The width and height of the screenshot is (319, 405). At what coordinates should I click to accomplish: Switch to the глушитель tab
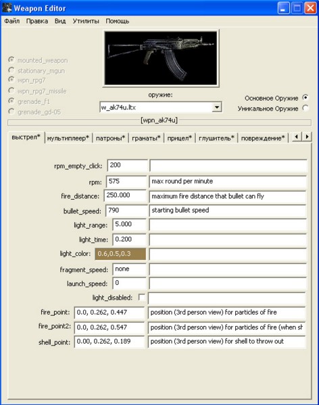[x=216, y=138]
